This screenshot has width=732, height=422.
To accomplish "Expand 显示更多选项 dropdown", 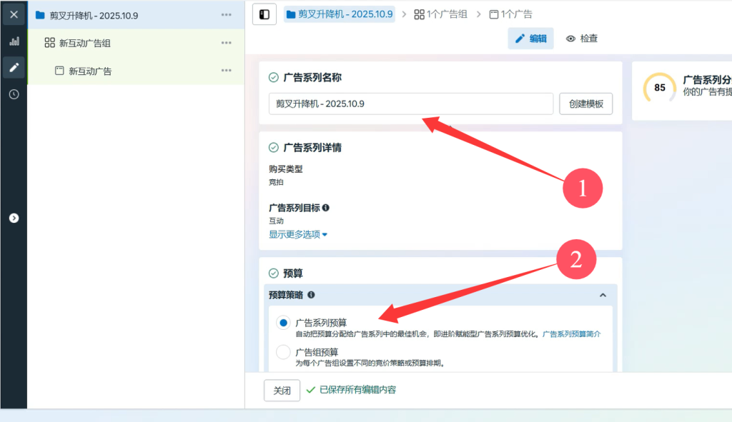I will pyautogui.click(x=298, y=234).
